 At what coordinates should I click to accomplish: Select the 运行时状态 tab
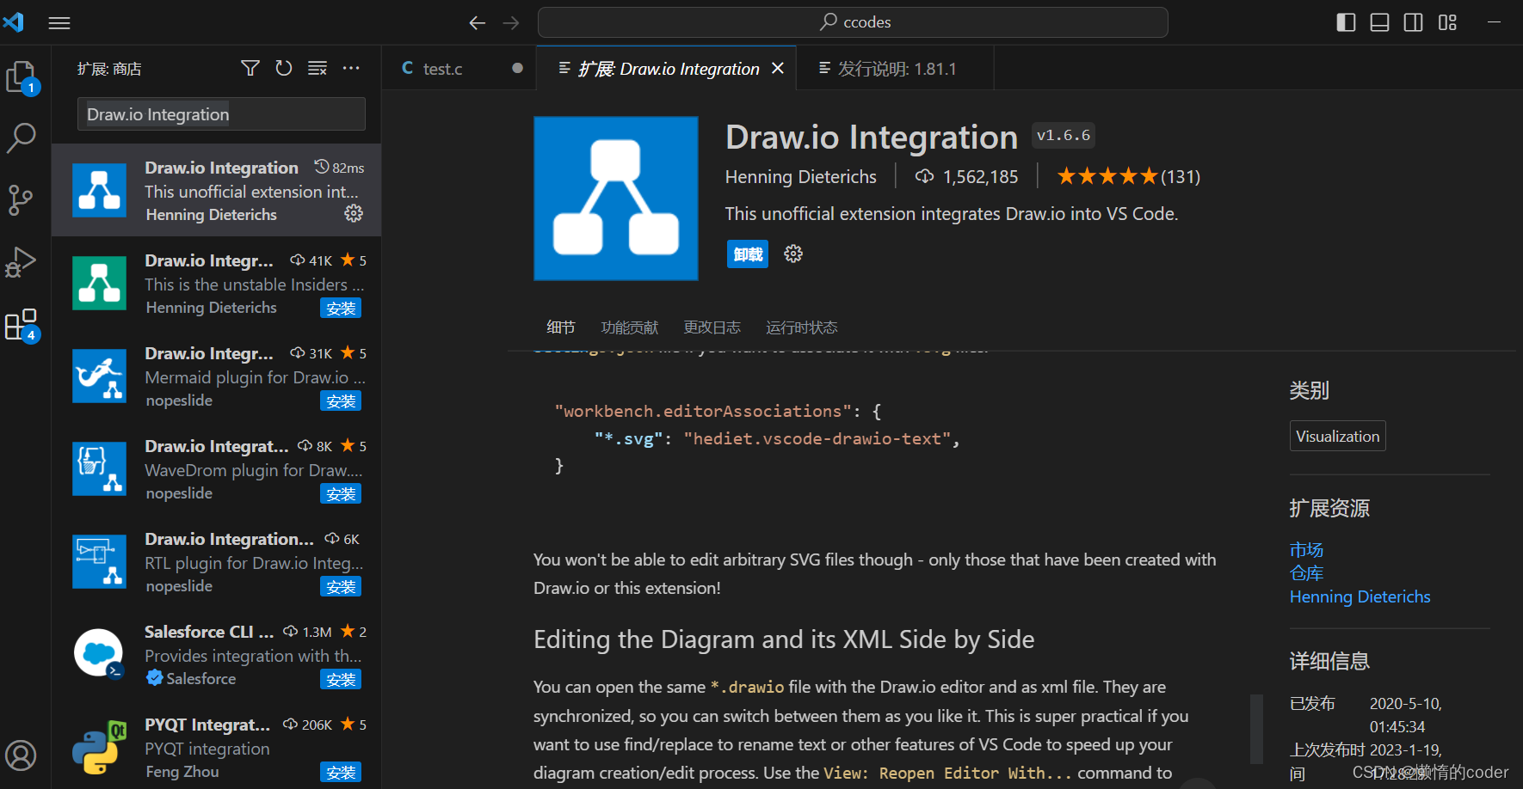[802, 327]
